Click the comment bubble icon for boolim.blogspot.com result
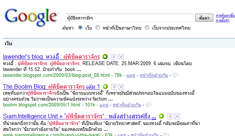 (148, 105)
